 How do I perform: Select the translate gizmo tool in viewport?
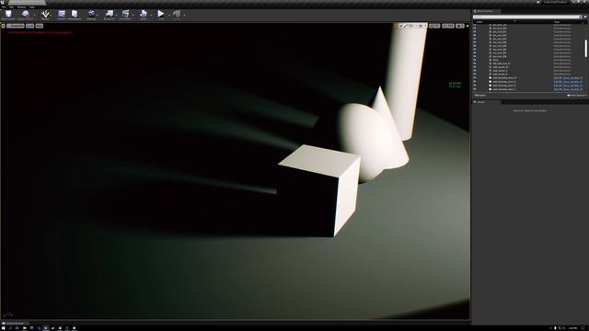(x=401, y=26)
